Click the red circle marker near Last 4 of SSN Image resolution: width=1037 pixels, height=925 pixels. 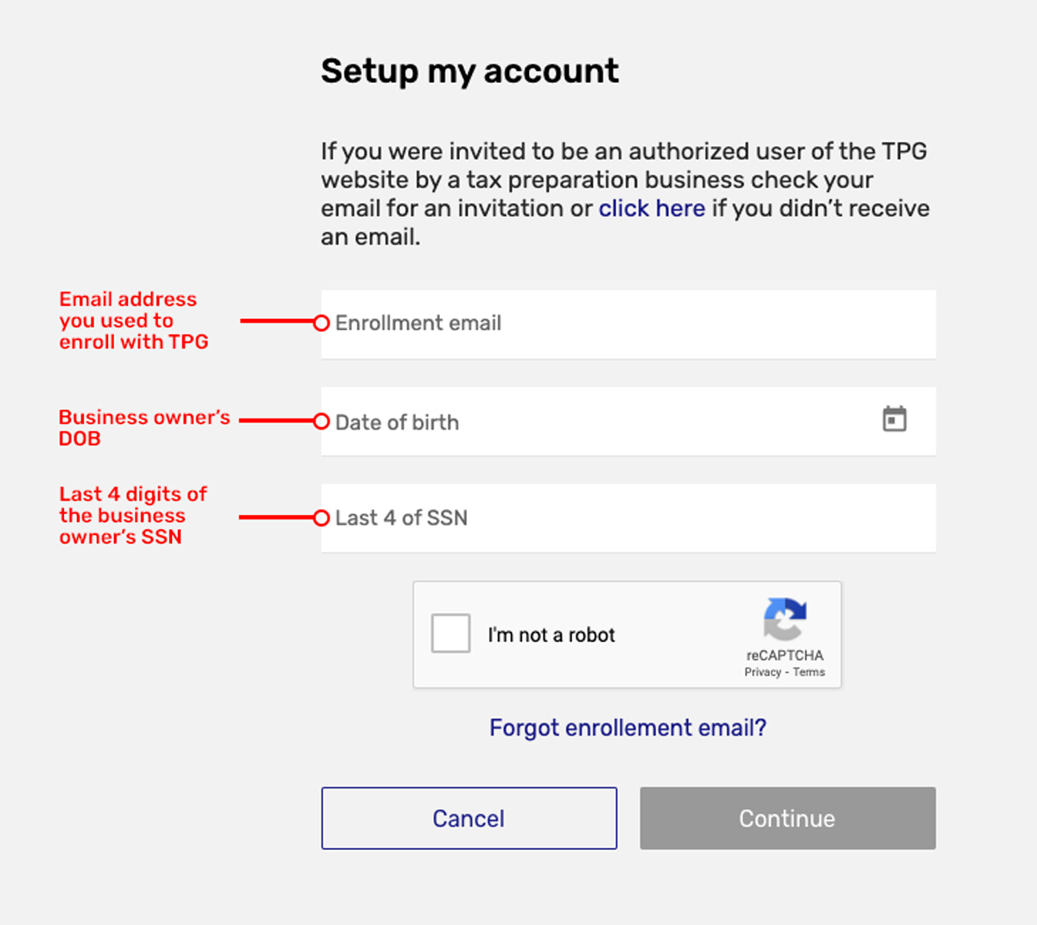[321, 517]
